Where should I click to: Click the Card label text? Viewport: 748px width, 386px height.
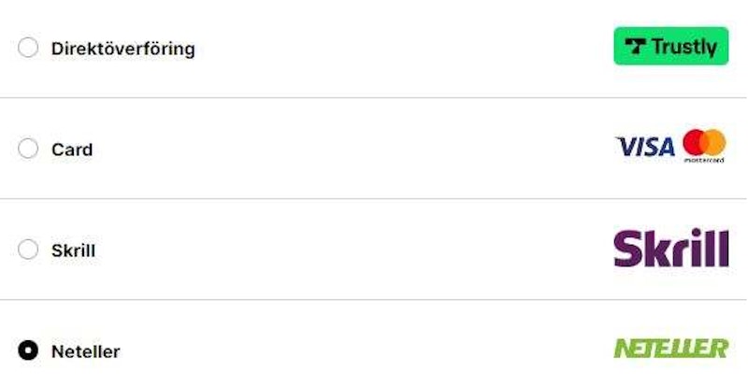[72, 150]
